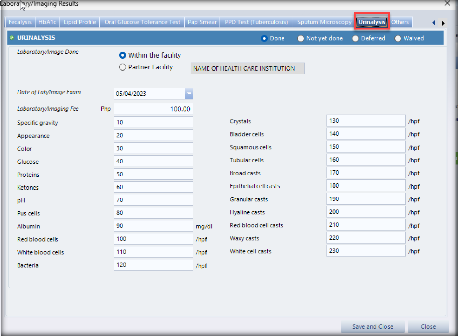Select Within the facility option
Image resolution: width=458 pixels, height=336 pixels.
click(x=123, y=55)
